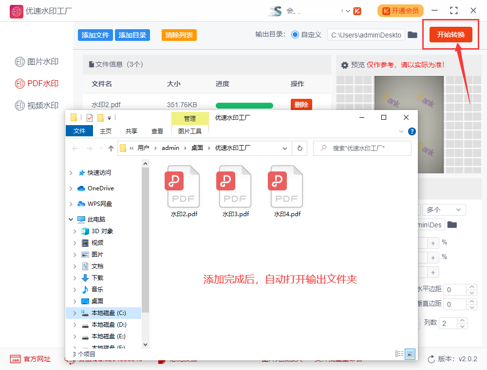
Task: Click the 清除列表 button
Action: click(x=179, y=35)
